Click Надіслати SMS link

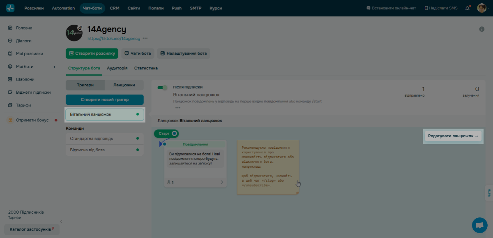(x=441, y=8)
